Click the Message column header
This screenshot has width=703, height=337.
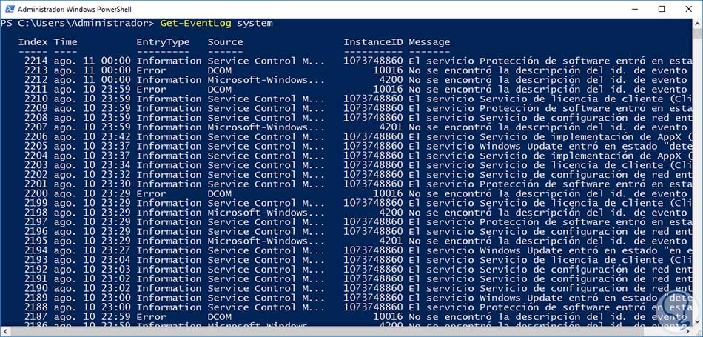[x=429, y=42]
